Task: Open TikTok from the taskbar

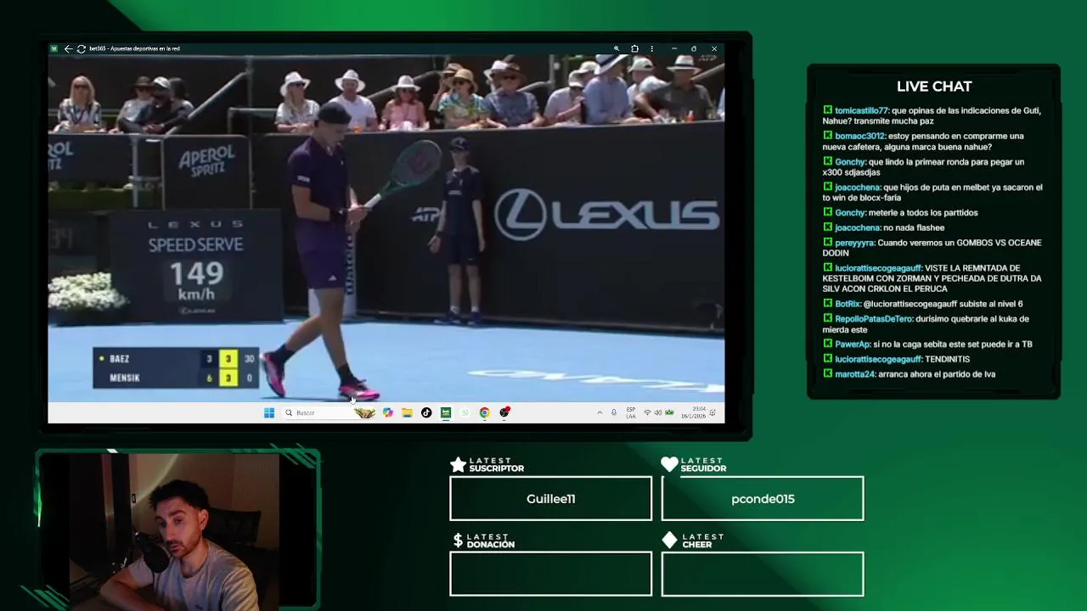Action: (x=426, y=412)
